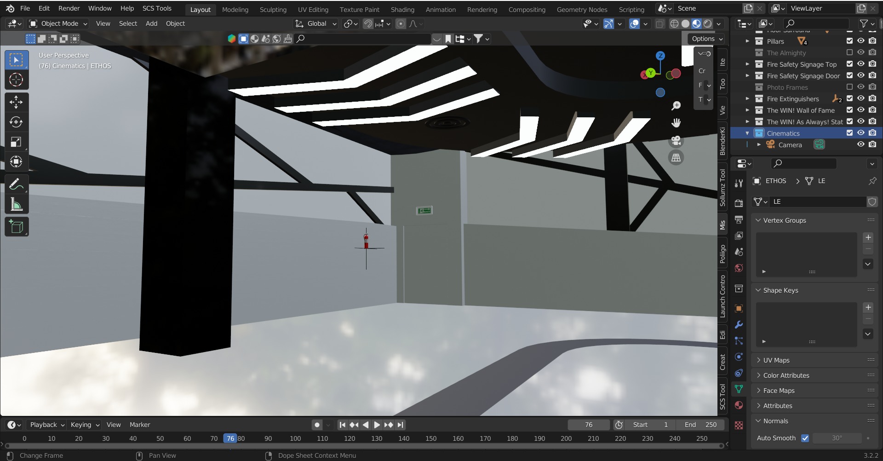Open the Playback dropdown in timeline
This screenshot has height=461, width=883.
[47, 425]
